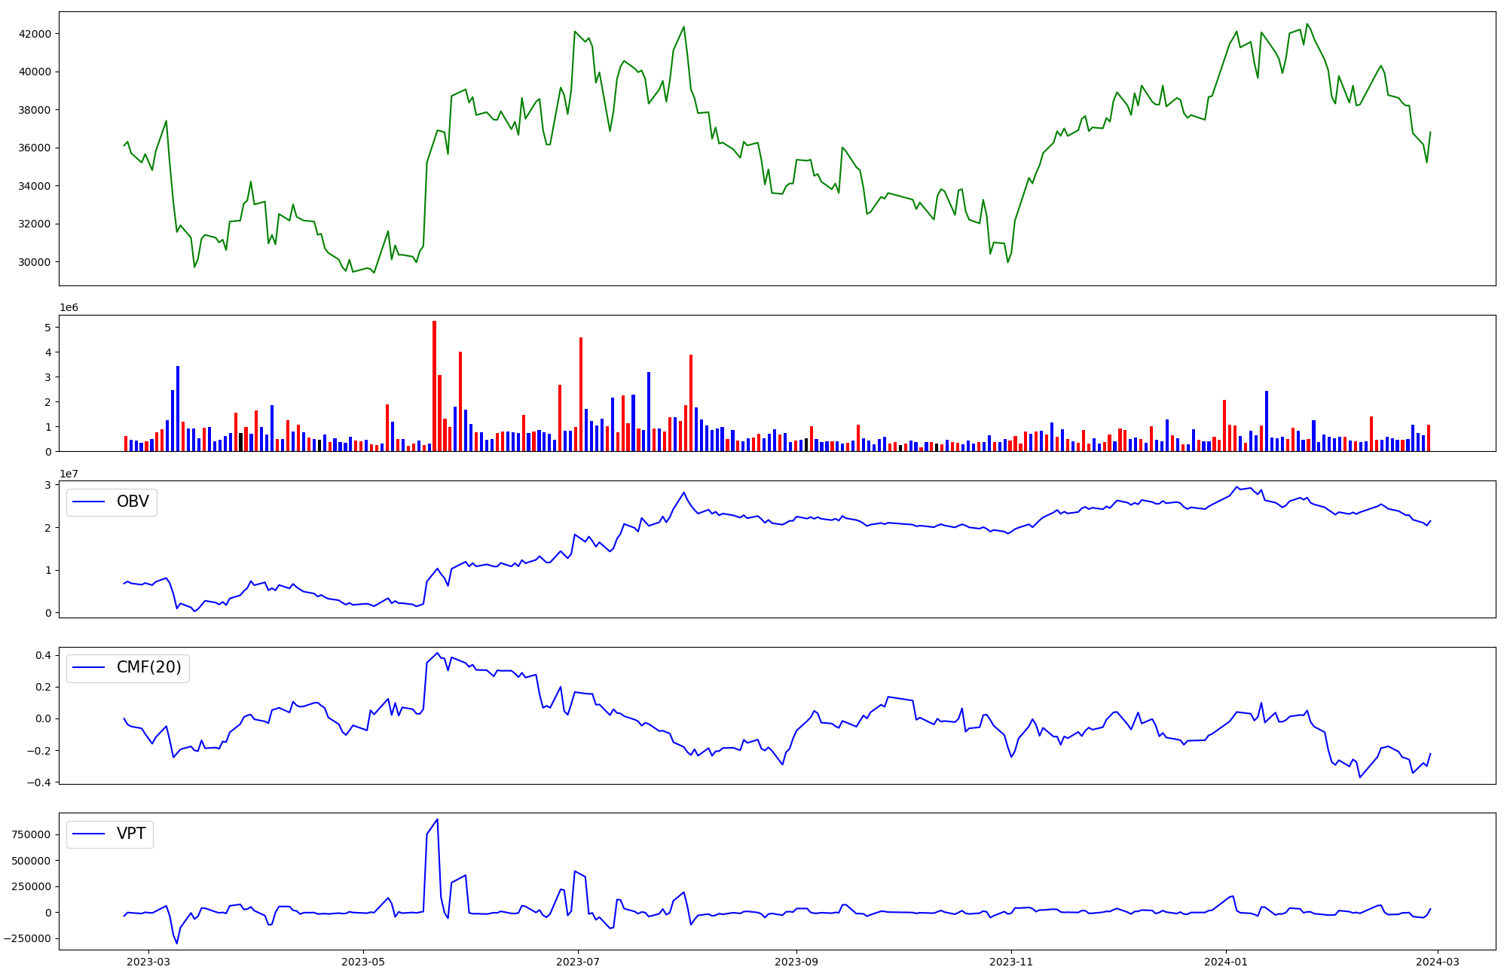Click the CMF(20) legend entry
This screenshot has height=979, width=1507.
point(148,667)
